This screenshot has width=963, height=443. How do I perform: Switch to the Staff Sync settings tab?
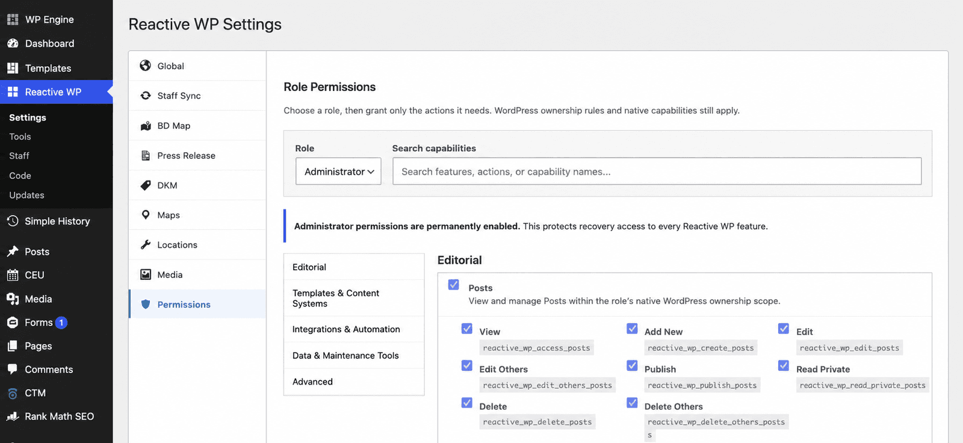click(197, 96)
